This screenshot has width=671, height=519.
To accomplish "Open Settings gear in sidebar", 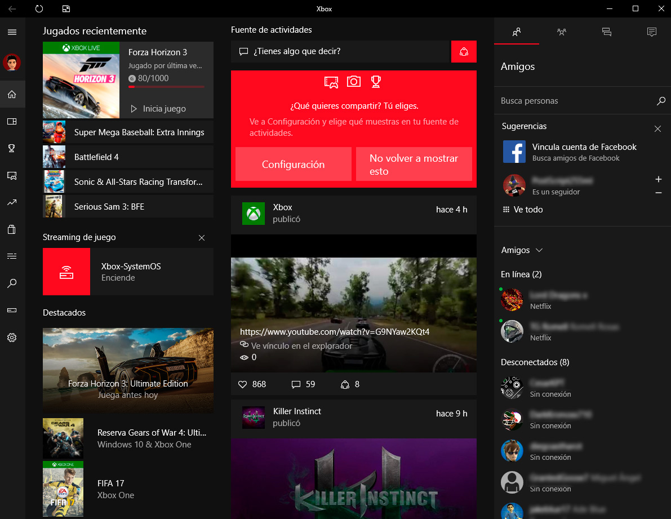I will pos(12,338).
